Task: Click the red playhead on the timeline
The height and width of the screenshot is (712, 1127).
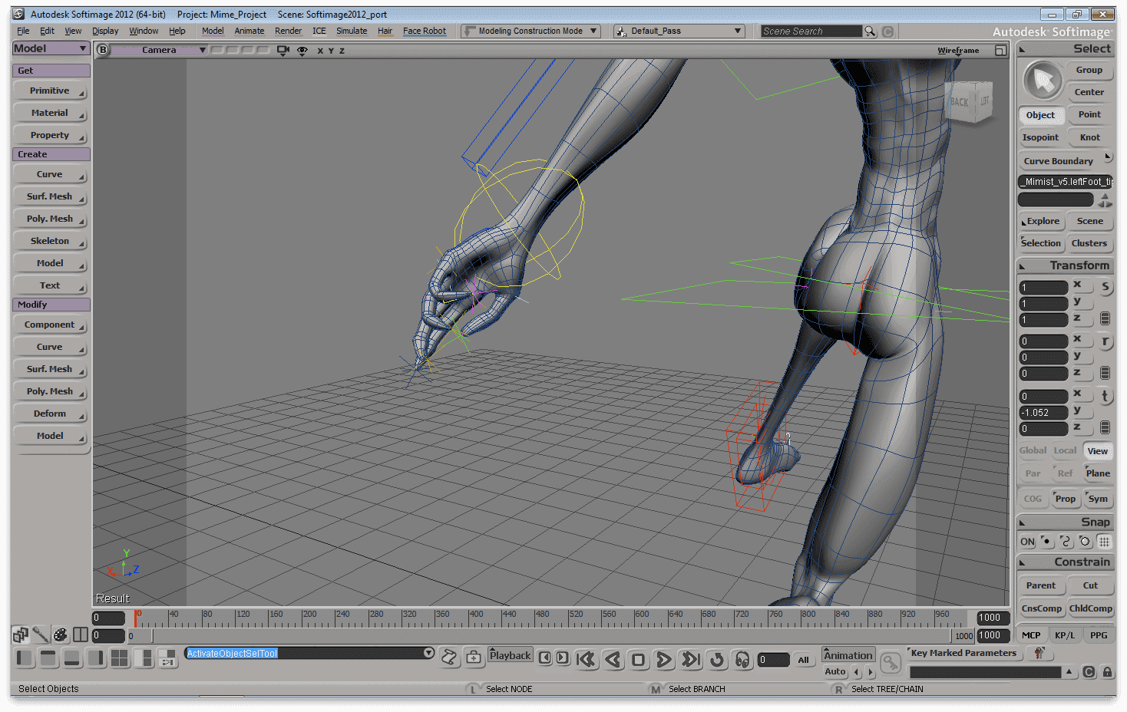Action: [137, 618]
